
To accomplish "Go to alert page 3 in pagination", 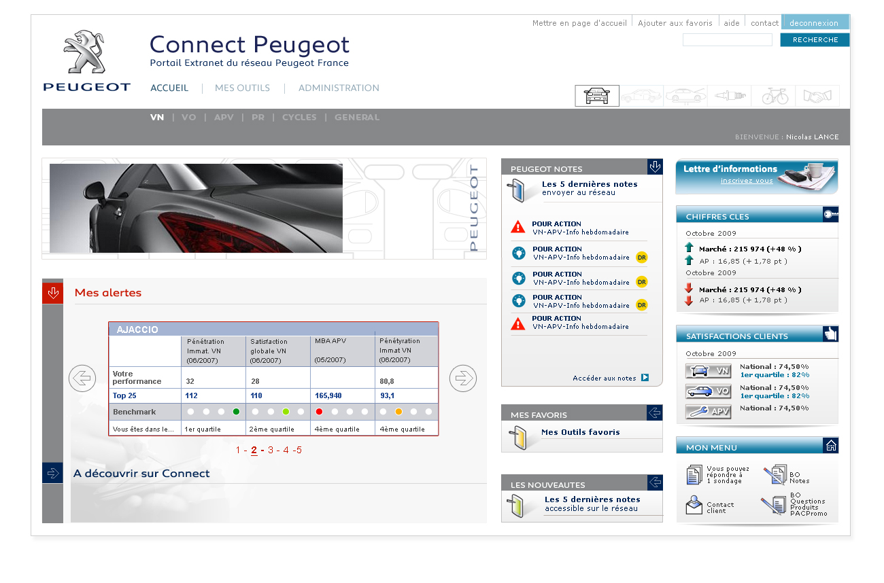I will click(x=271, y=450).
